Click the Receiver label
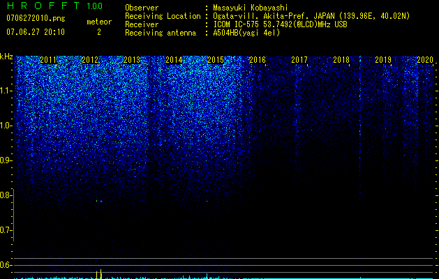 tap(142, 24)
